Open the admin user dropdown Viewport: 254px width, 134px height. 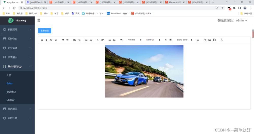pyautogui.click(x=232, y=21)
